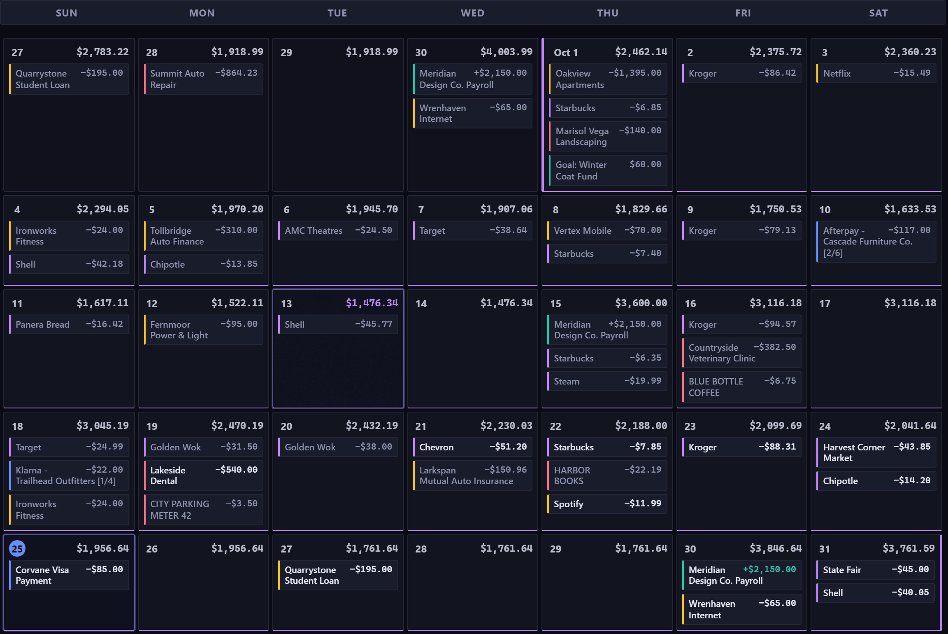948x634 pixels.
Task: Open the Panera Bread transaction
Action: click(x=69, y=324)
